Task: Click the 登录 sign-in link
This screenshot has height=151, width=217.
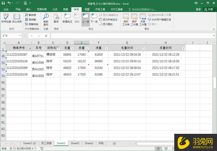Action: 198,9
